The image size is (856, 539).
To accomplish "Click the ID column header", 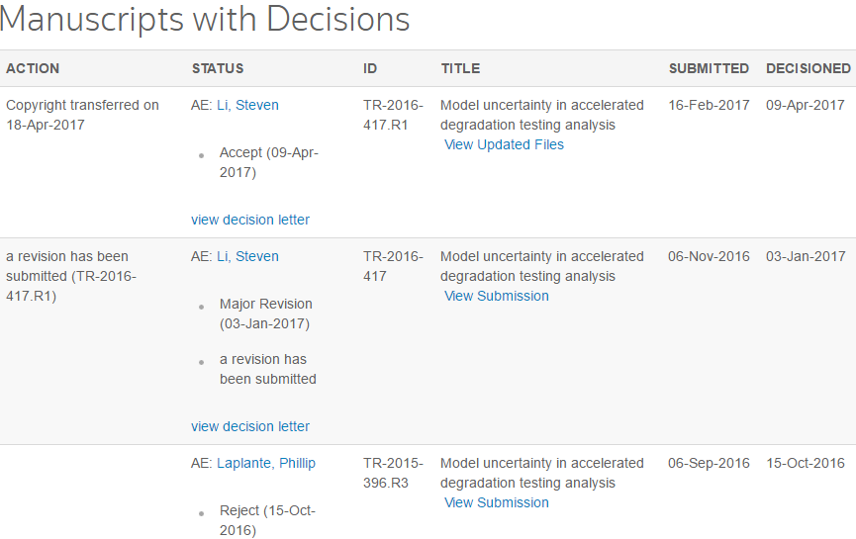I will [x=370, y=68].
